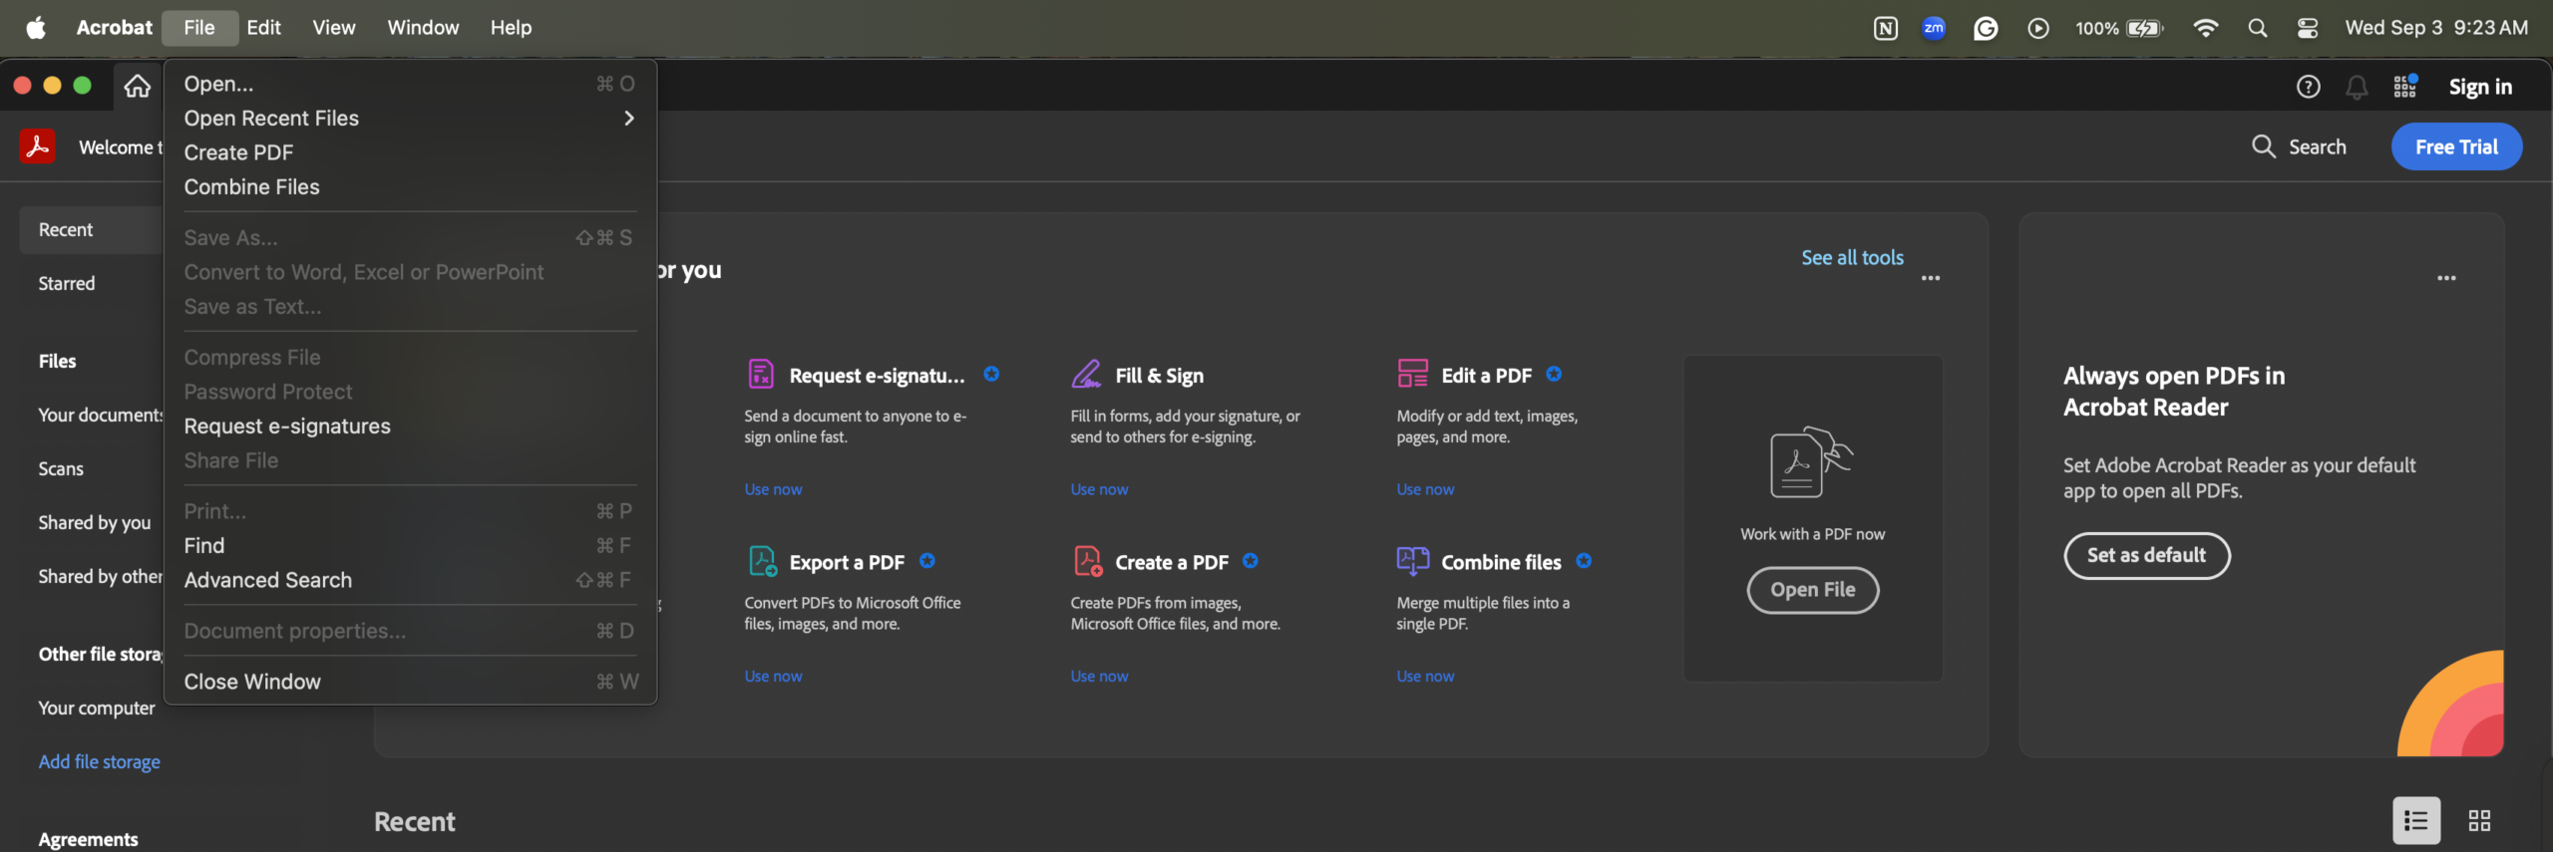2553x852 pixels.
Task: Click the Fill & Sign pen icon
Action: tap(1086, 375)
